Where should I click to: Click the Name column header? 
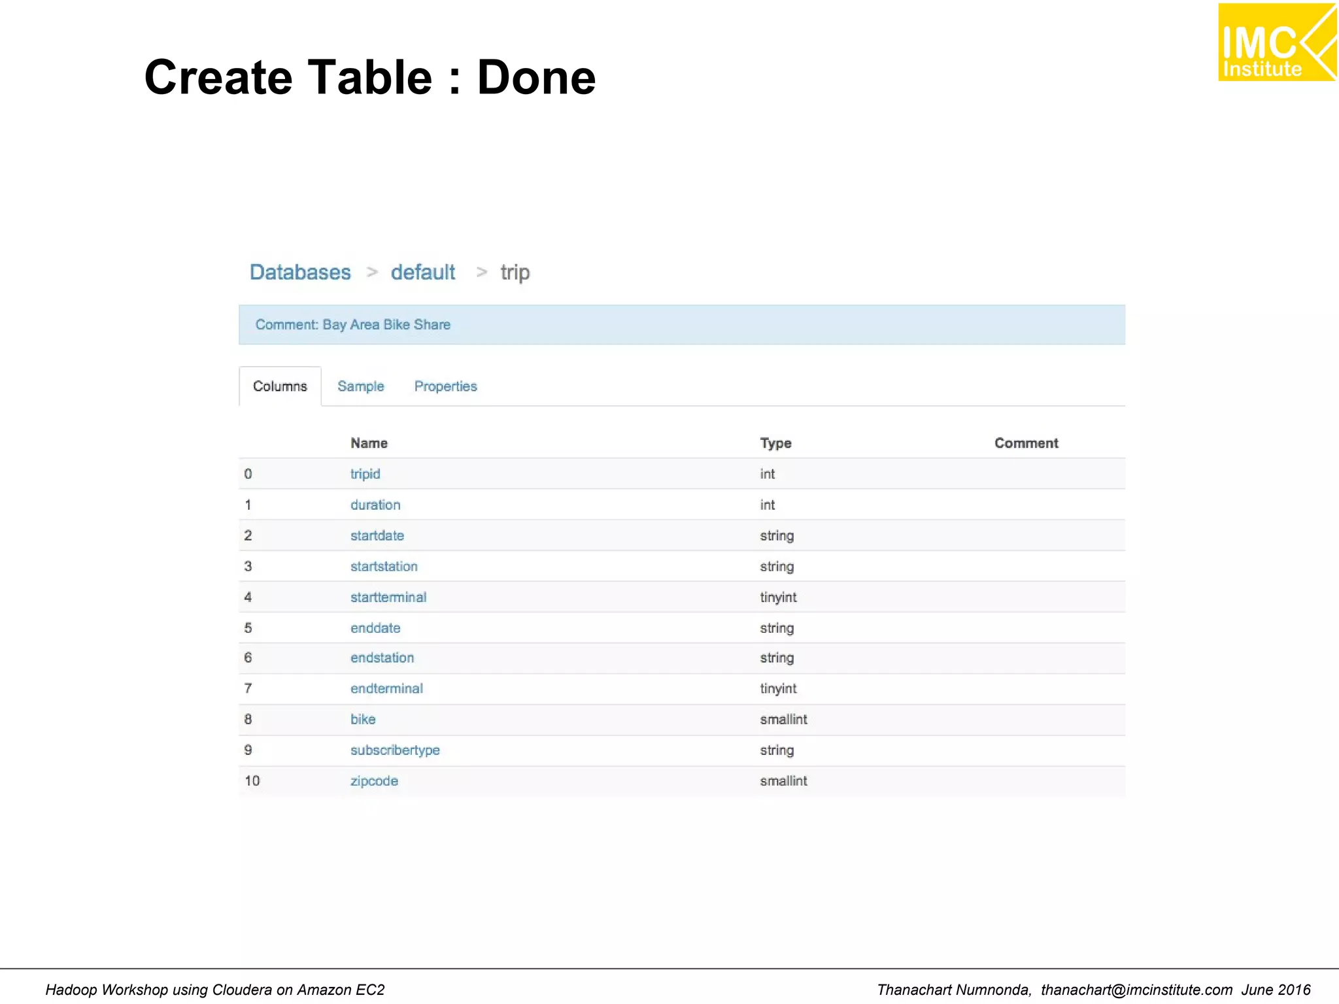point(369,443)
